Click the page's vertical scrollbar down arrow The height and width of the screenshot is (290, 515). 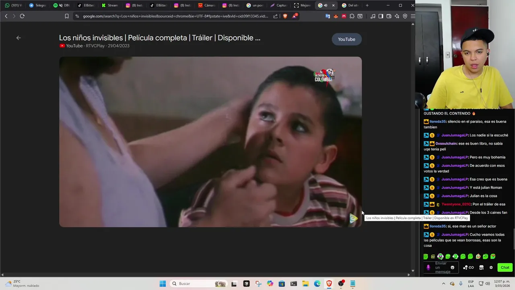413,271
